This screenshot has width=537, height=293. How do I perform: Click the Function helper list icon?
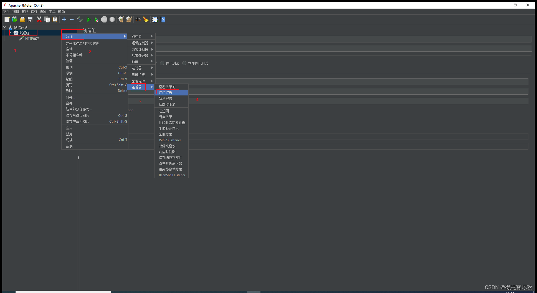pos(155,19)
